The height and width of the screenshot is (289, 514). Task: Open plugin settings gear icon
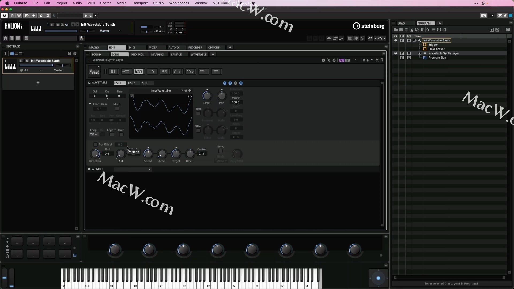click(48, 16)
